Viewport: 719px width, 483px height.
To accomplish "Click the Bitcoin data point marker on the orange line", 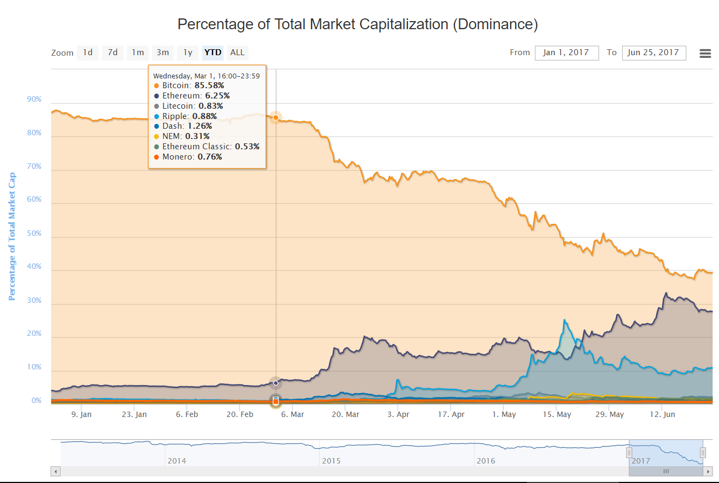I will (275, 117).
